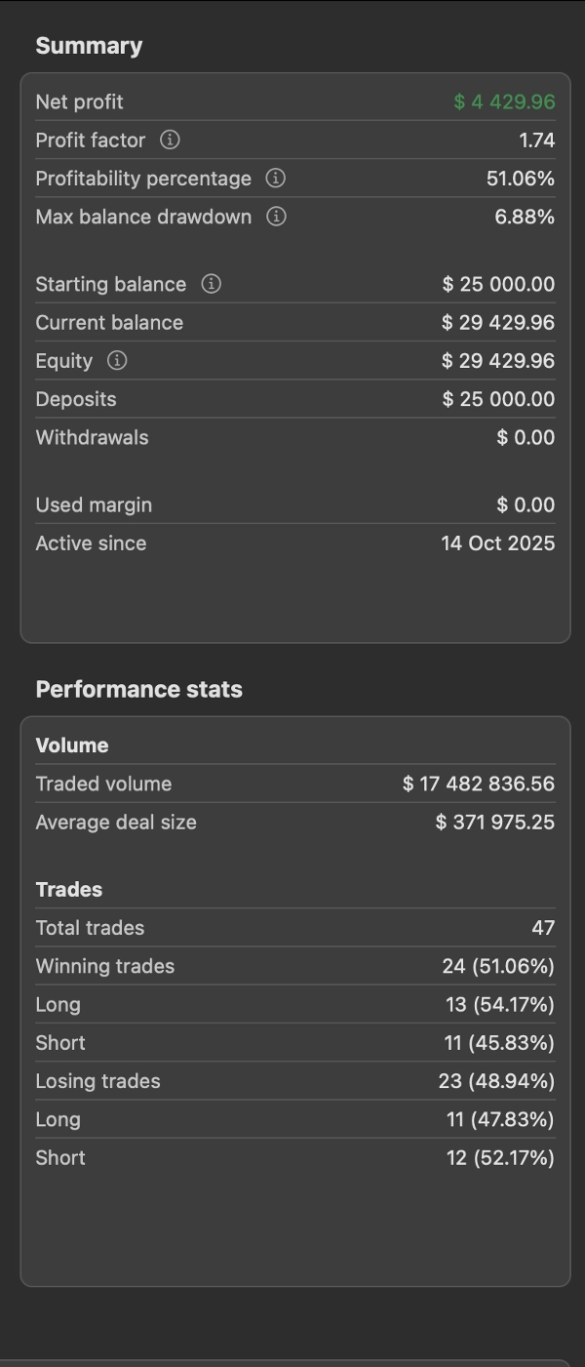
Task: Click the info icon beside Profit factor
Action: (x=170, y=141)
